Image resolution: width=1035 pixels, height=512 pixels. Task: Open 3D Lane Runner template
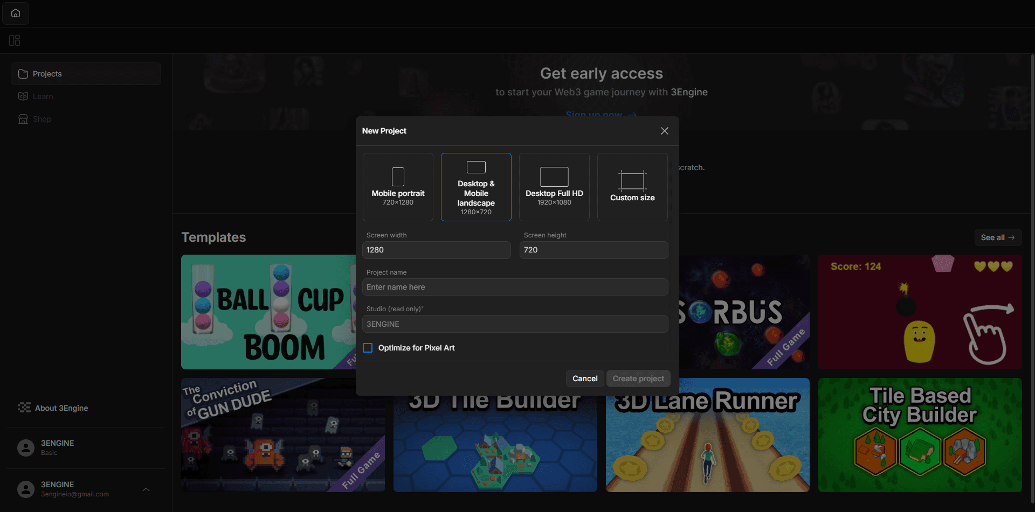[x=708, y=444]
